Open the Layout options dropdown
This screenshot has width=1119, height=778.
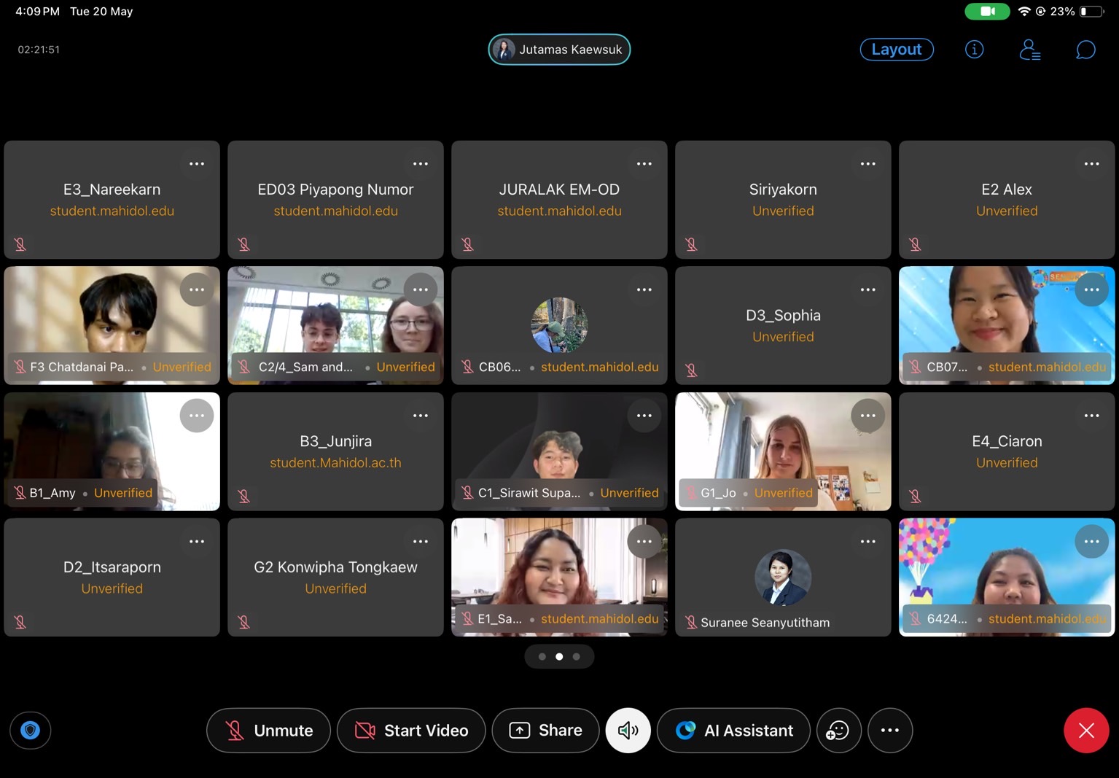pyautogui.click(x=896, y=50)
